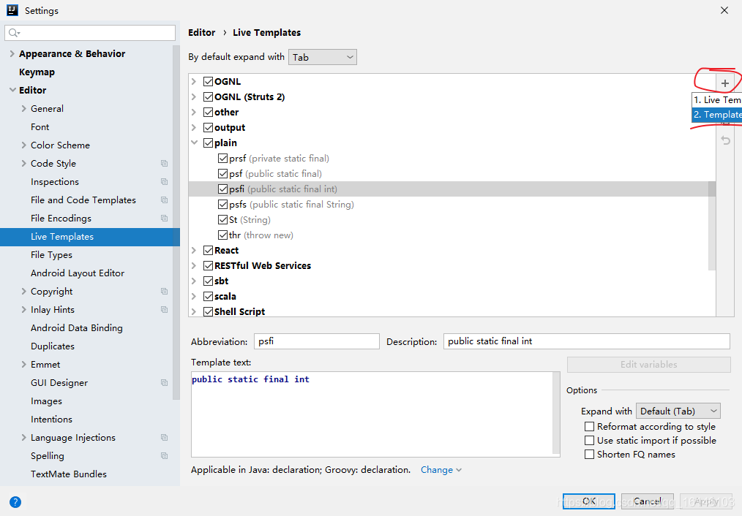Open Android Layout Editor settings
The image size is (742, 516).
[x=78, y=273]
